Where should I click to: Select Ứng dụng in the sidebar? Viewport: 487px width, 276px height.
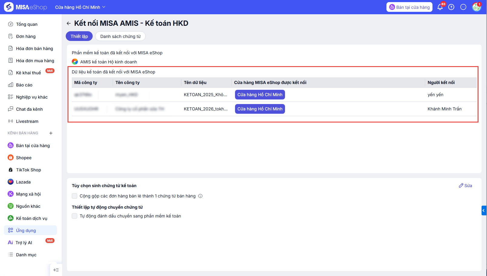coord(30,230)
